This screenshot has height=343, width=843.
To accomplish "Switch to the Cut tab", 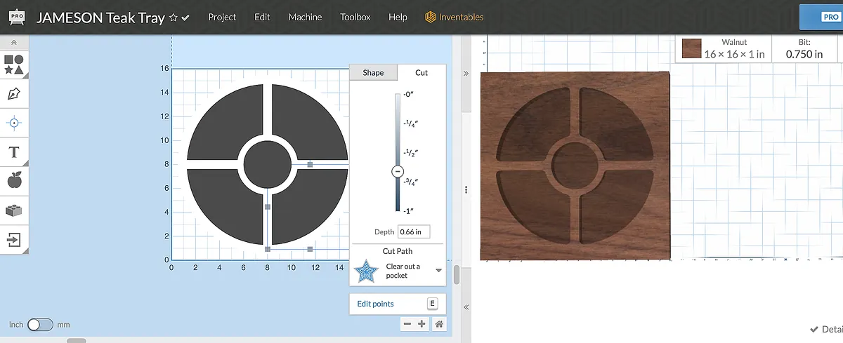I will (421, 72).
